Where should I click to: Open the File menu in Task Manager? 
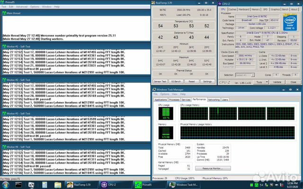tap(156, 94)
